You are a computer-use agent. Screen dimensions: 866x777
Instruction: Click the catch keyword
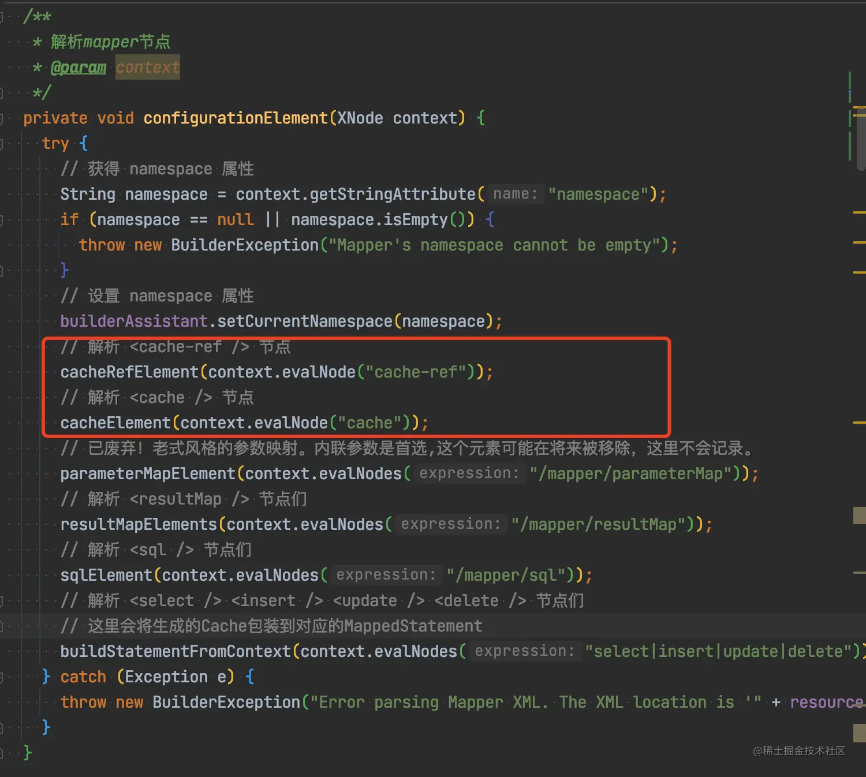(83, 677)
